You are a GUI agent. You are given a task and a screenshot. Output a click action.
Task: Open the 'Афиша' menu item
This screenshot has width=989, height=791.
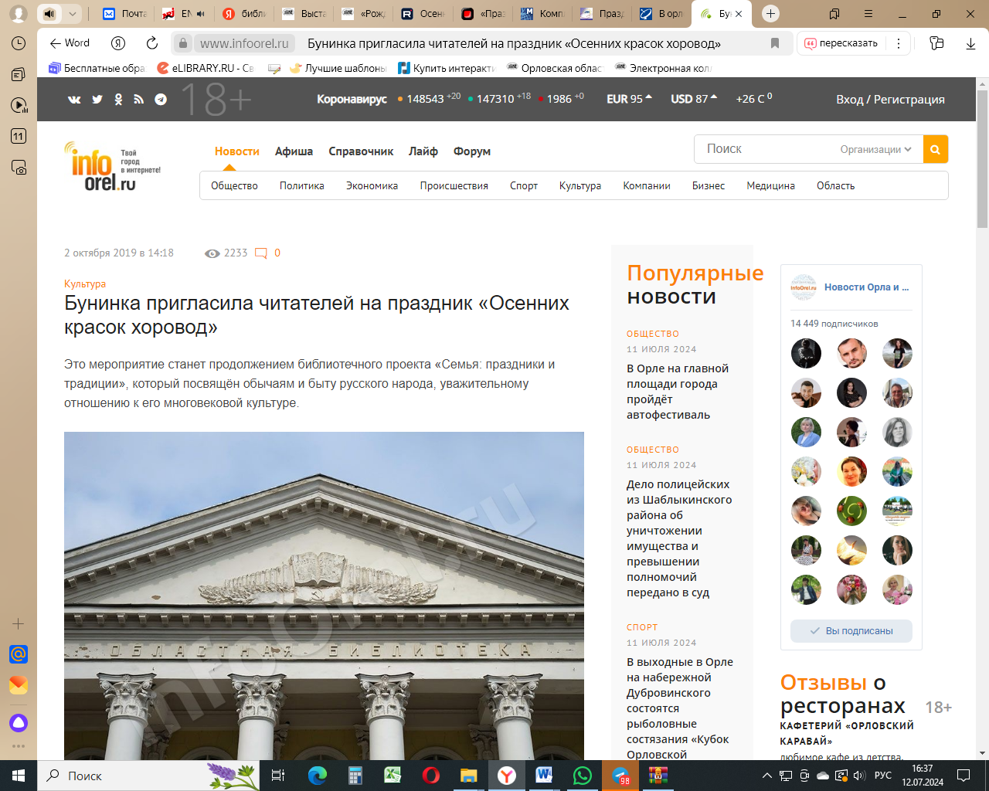[294, 151]
